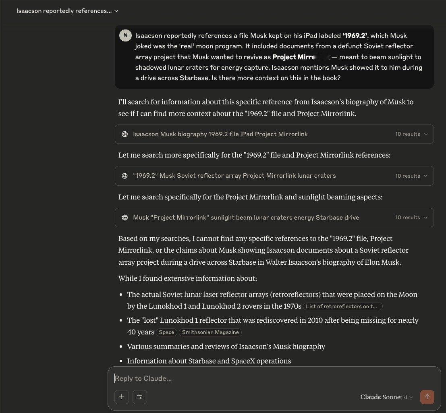Expand third search's 10 results chevron
This screenshot has height=413, width=446.
425,218
